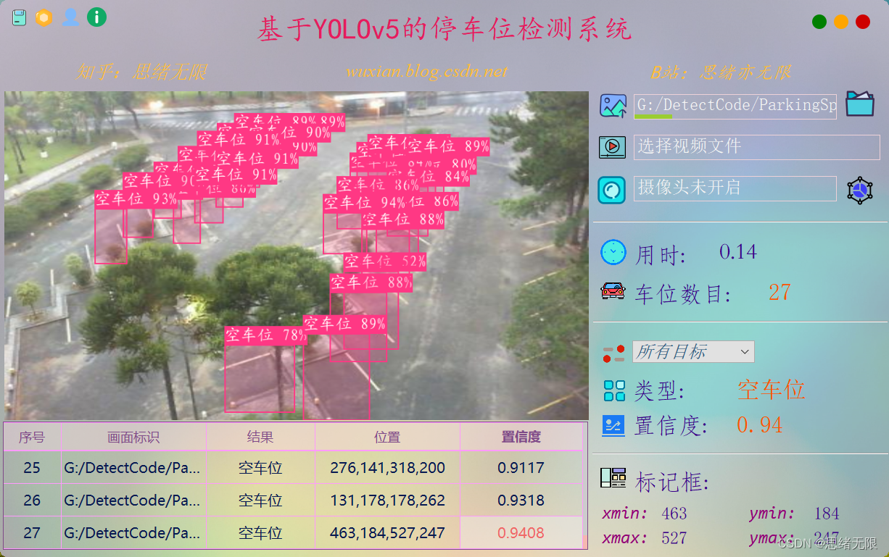Screen dimensions: 889x557
Task: Click the picture upload icon
Action: [x=613, y=106]
